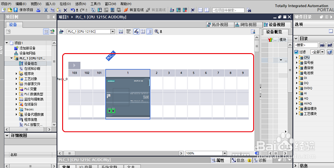Click the Upload from device icon
Image resolution: width=334 pixels, height=168 pixels.
click(x=106, y=10)
